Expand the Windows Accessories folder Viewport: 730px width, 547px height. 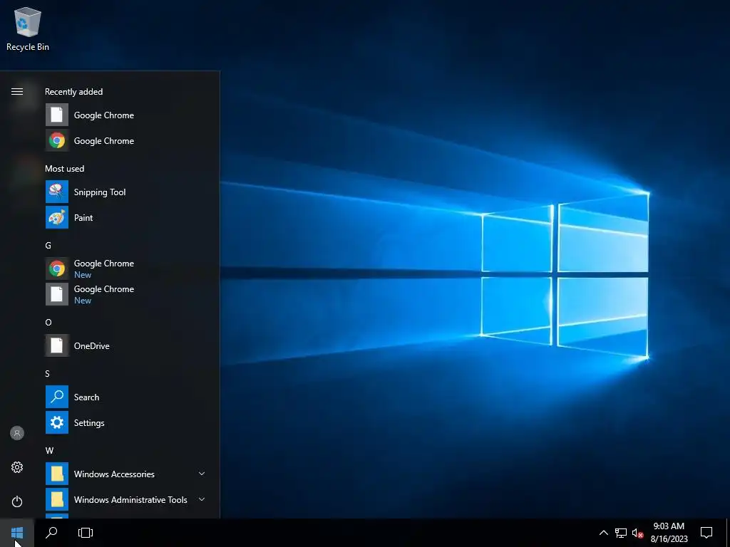(x=125, y=474)
